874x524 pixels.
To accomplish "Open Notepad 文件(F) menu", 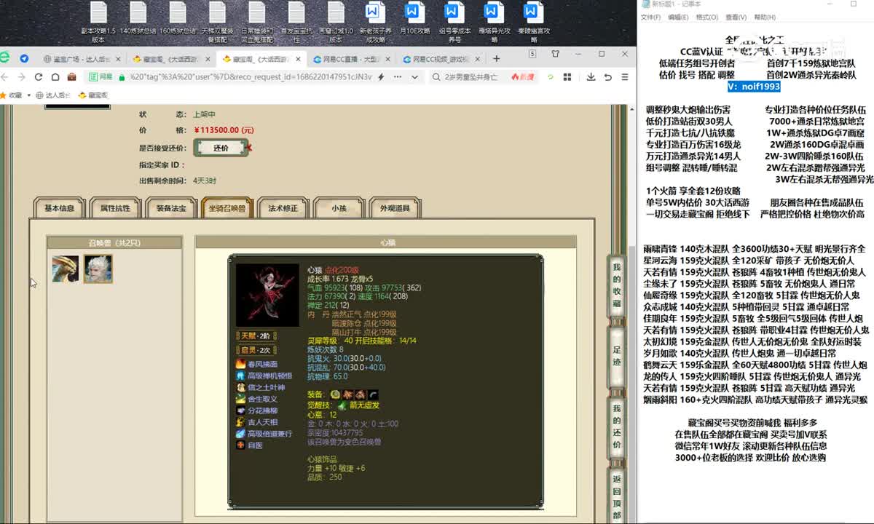I will 650,17.
